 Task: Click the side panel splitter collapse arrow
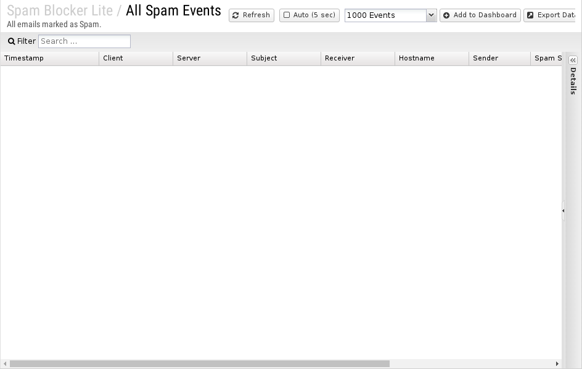[x=564, y=210]
